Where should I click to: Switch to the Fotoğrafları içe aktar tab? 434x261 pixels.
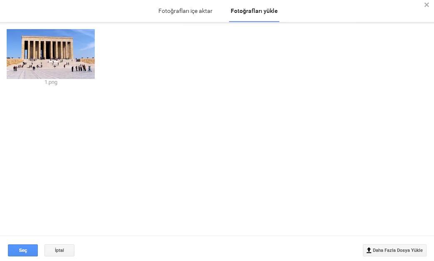point(185,11)
